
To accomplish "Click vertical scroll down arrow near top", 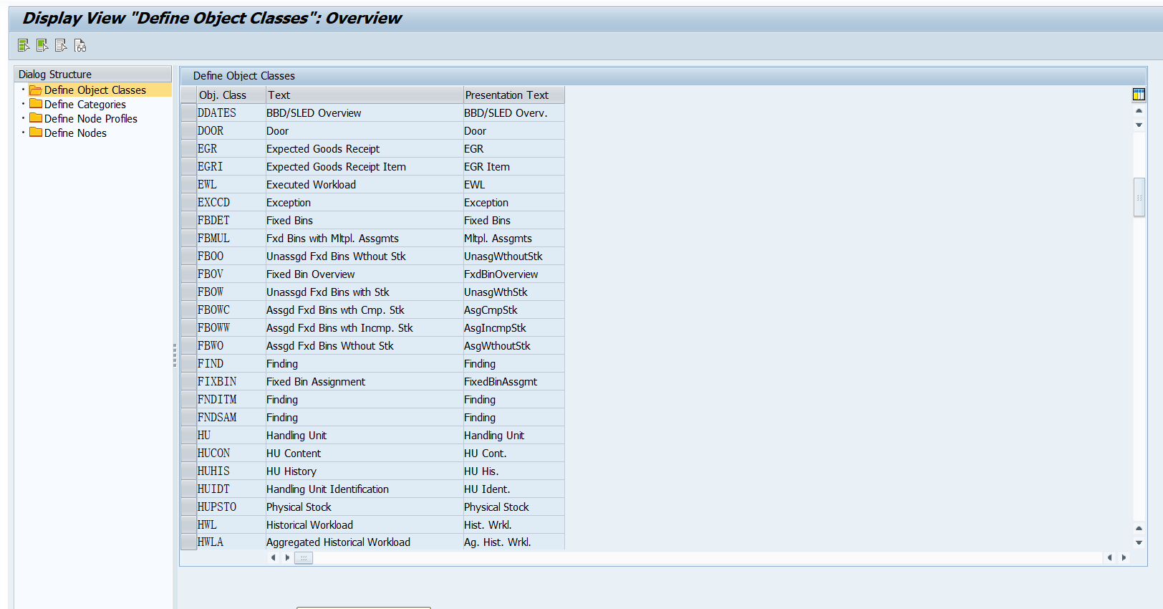I will 1139,125.
